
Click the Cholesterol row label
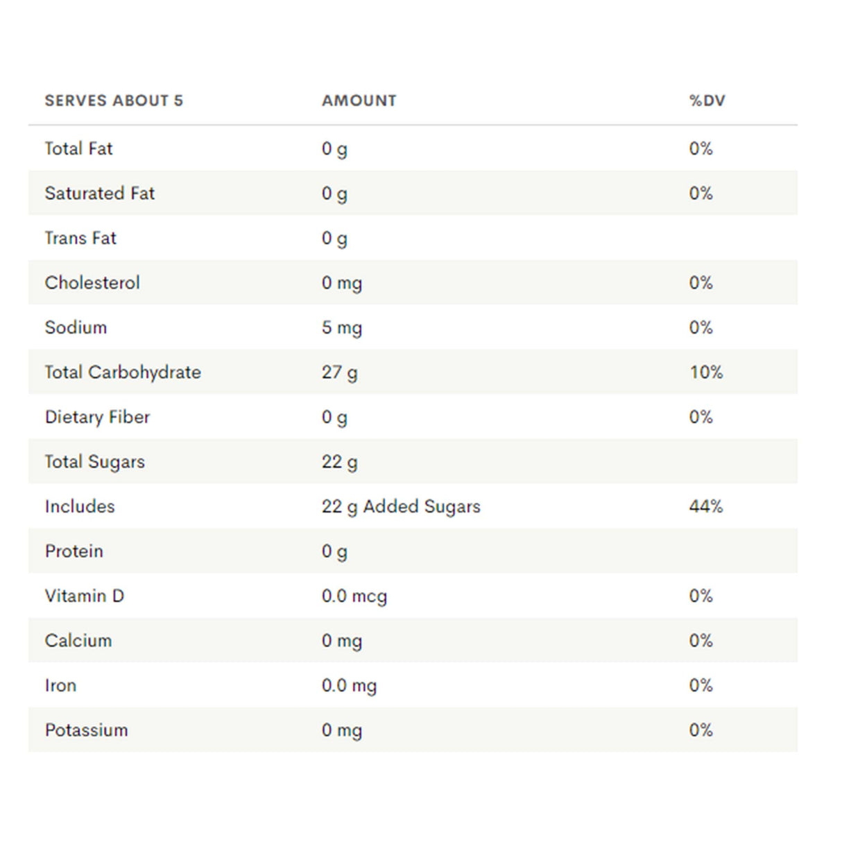pos(92,283)
